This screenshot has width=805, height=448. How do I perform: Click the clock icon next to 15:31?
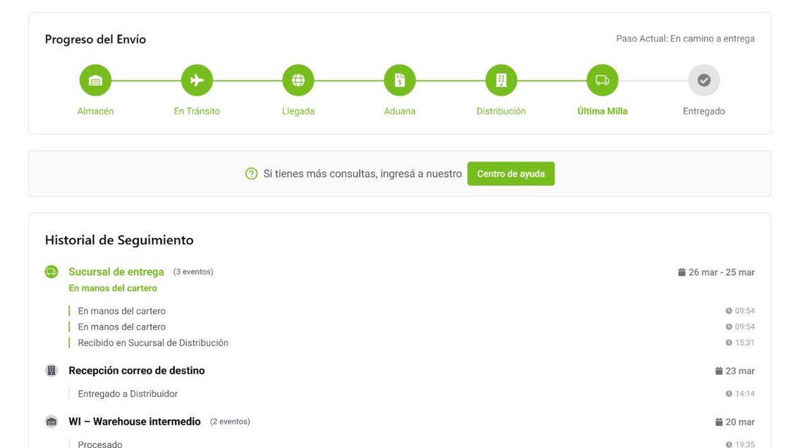(729, 343)
